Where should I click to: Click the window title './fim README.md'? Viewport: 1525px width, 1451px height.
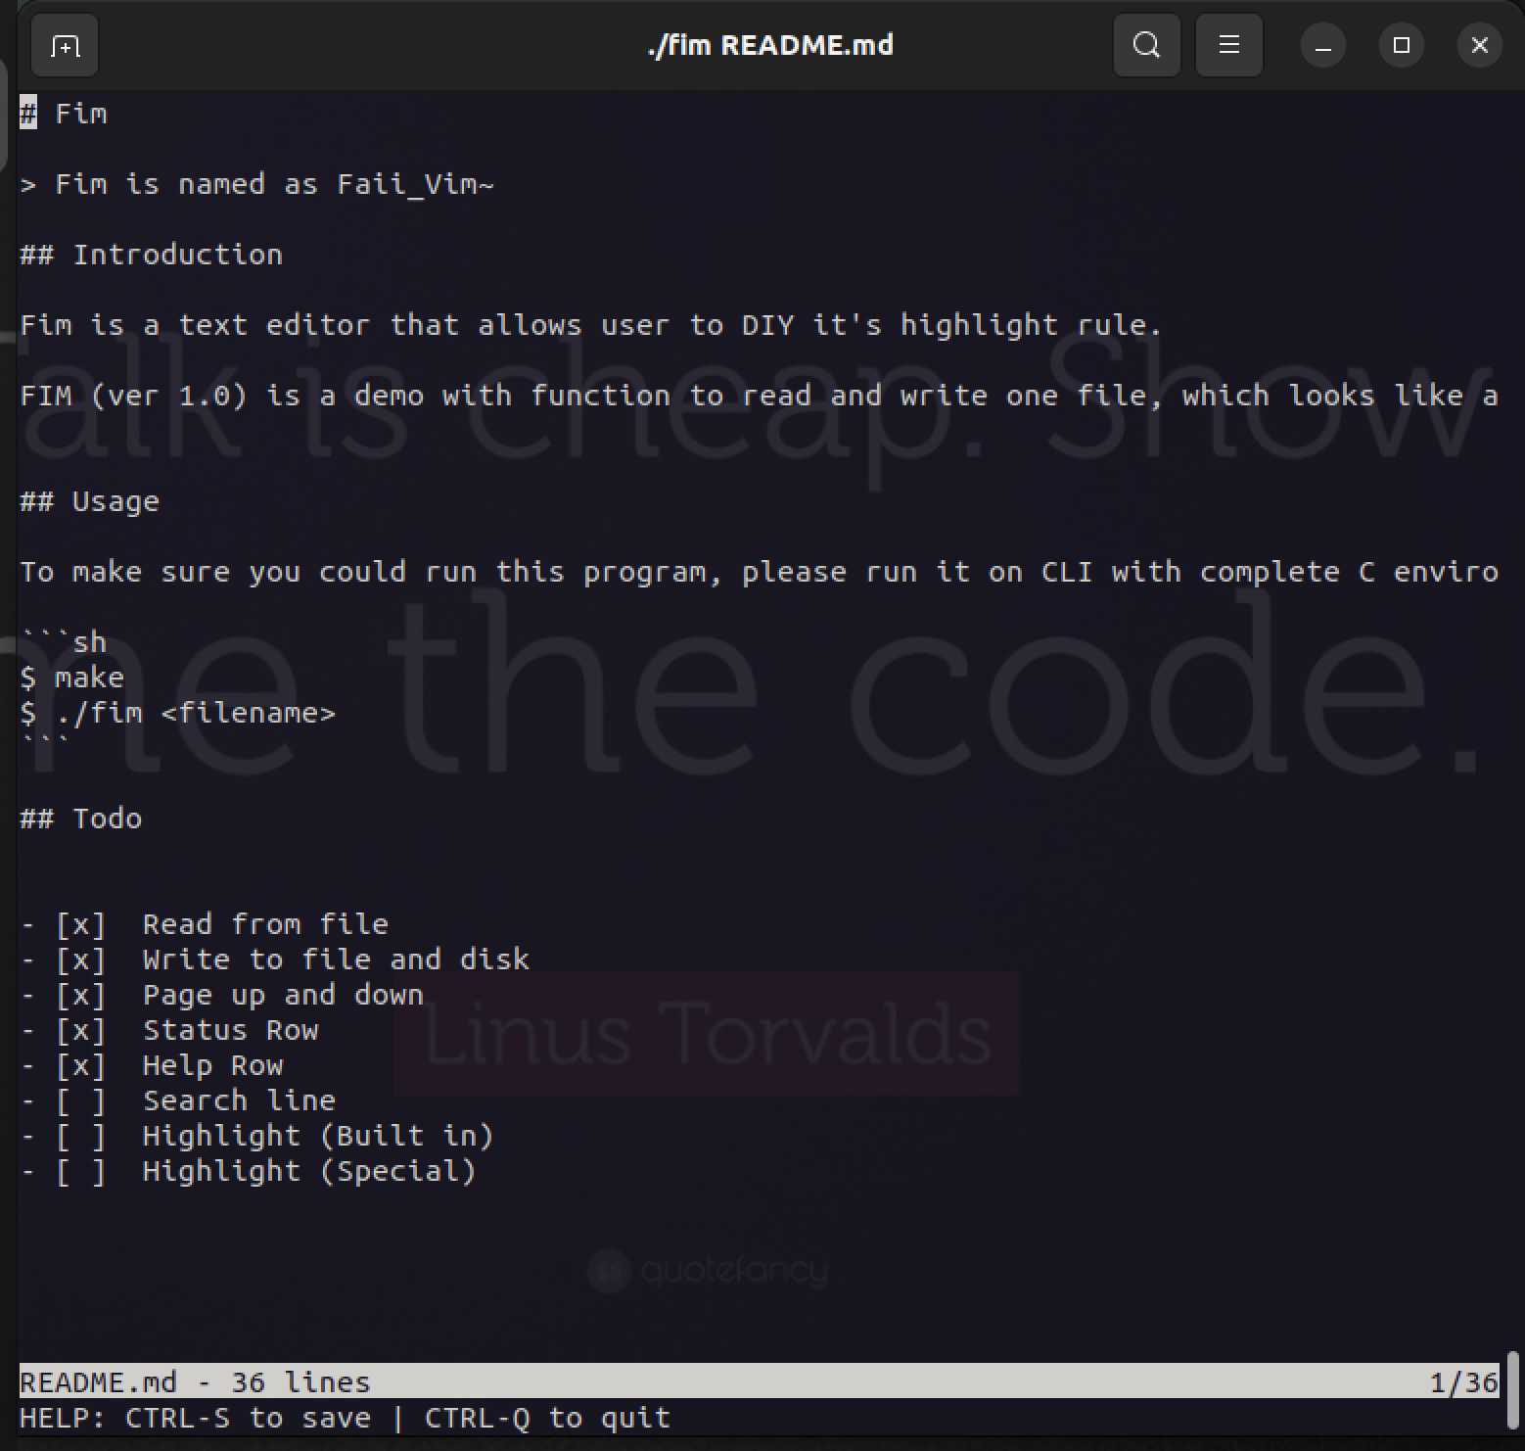click(770, 45)
